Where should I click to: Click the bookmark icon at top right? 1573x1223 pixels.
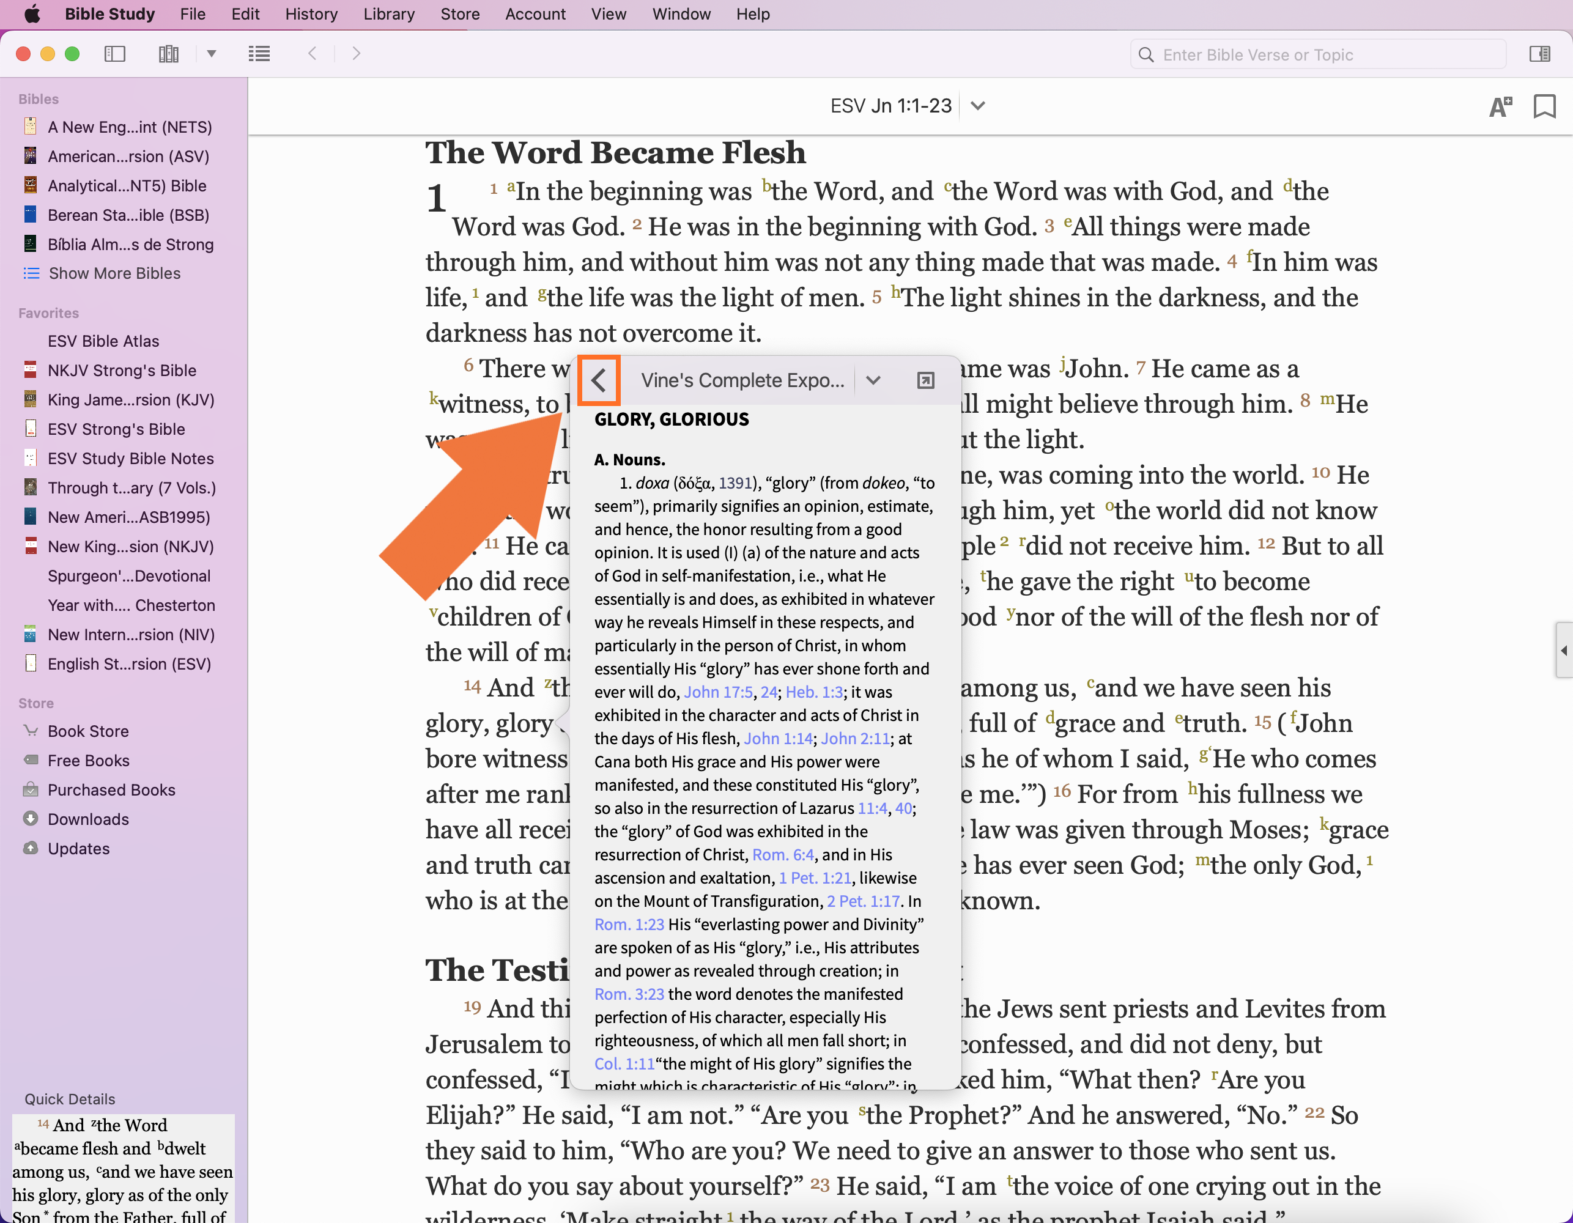click(x=1544, y=106)
